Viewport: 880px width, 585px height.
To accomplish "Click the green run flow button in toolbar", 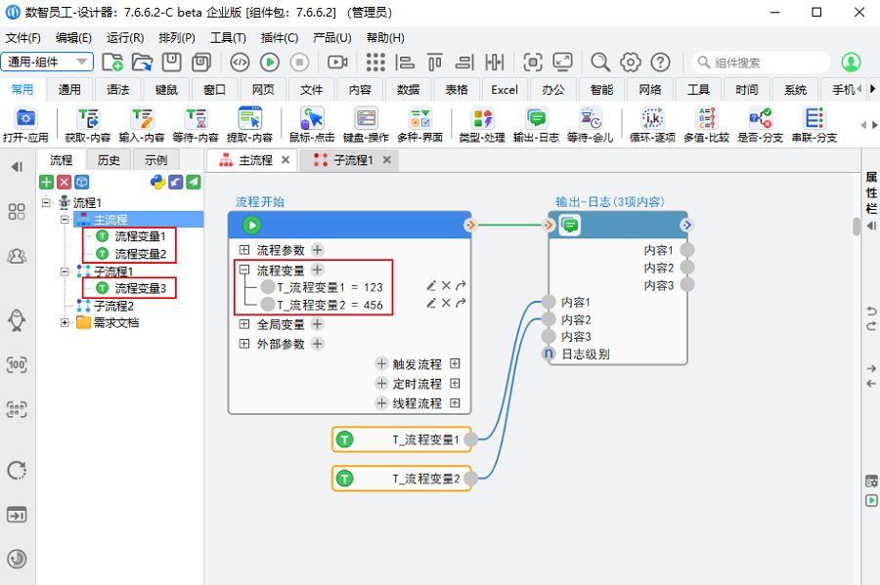I will [x=270, y=63].
